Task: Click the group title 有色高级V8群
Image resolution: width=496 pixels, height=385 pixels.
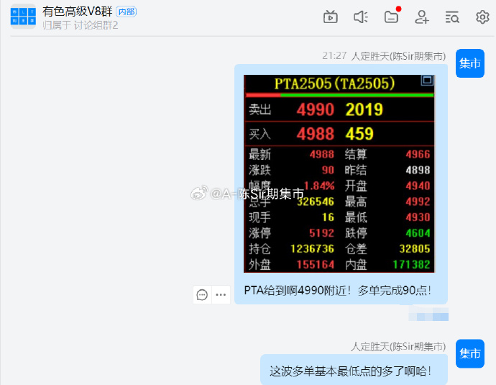Action: 78,12
